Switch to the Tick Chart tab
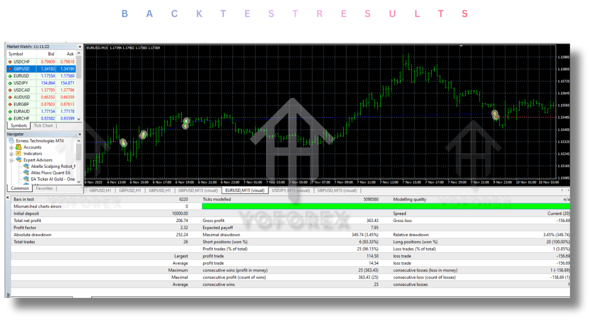The image size is (589, 331). pyautogui.click(x=43, y=126)
